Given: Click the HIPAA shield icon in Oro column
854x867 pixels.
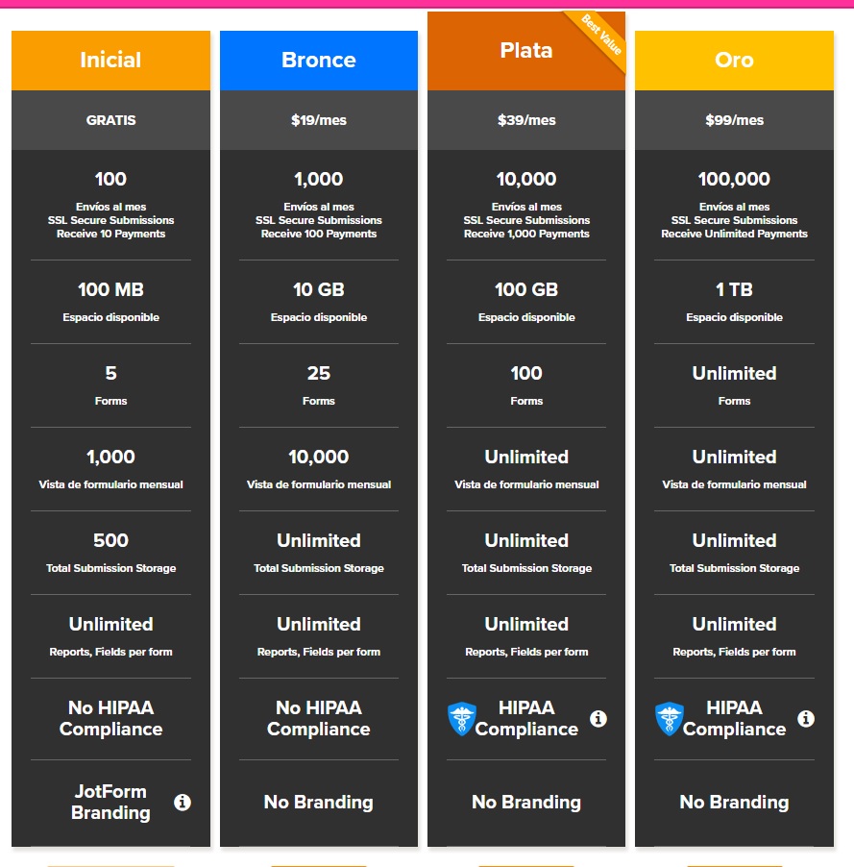Looking at the screenshot, I should click(x=669, y=719).
